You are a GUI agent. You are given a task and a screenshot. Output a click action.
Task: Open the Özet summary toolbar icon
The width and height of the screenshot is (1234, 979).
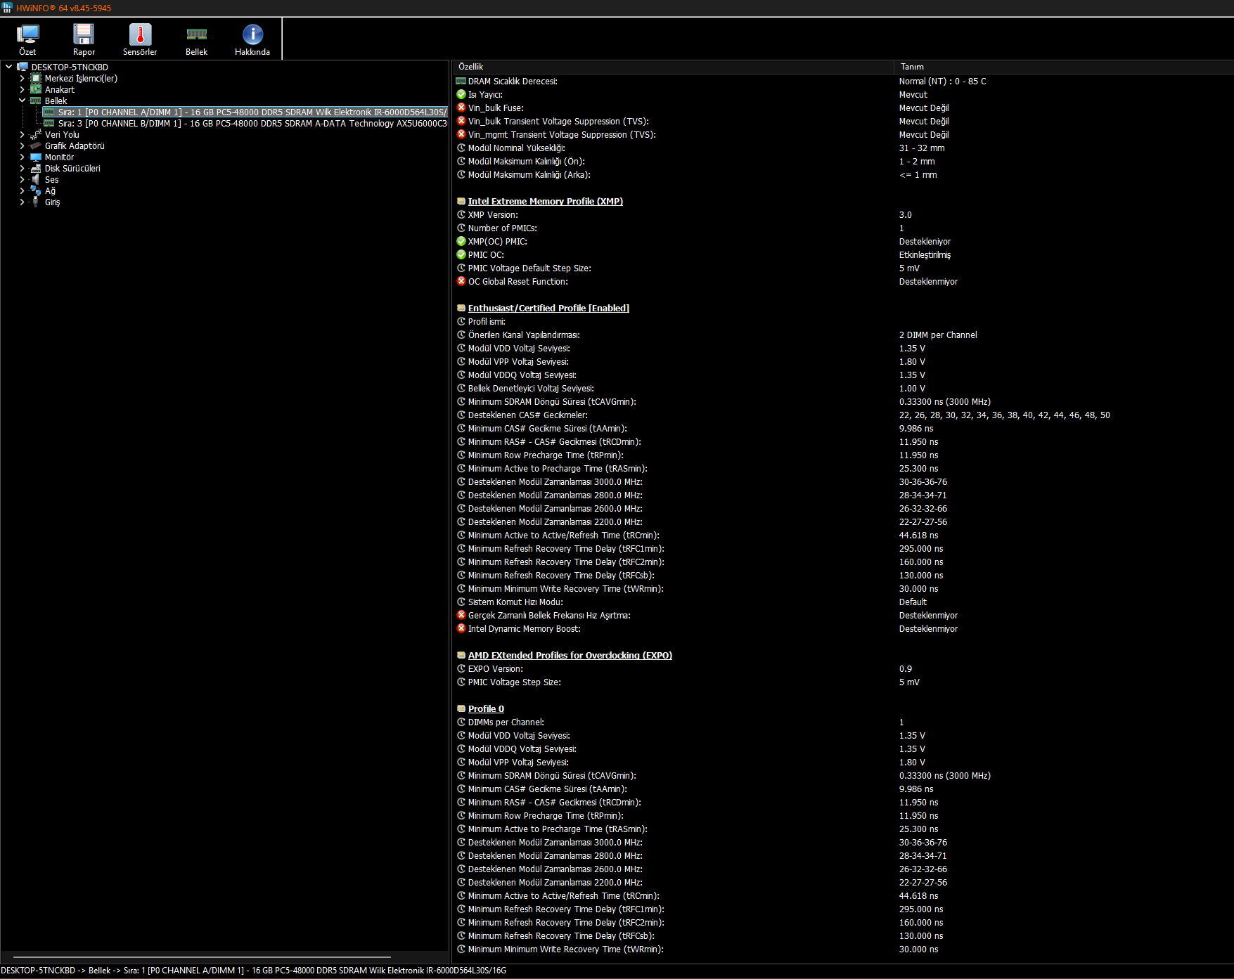pyautogui.click(x=27, y=34)
